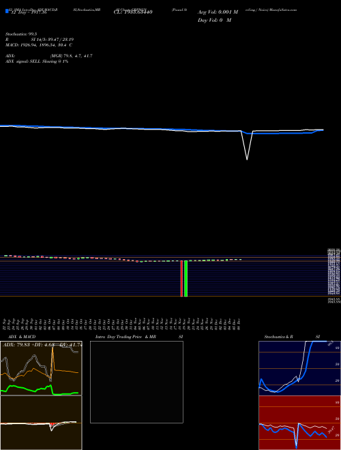This screenshot has height=450, width=341.
Task: Click the tall red candle in the price chart
Action: [181, 278]
